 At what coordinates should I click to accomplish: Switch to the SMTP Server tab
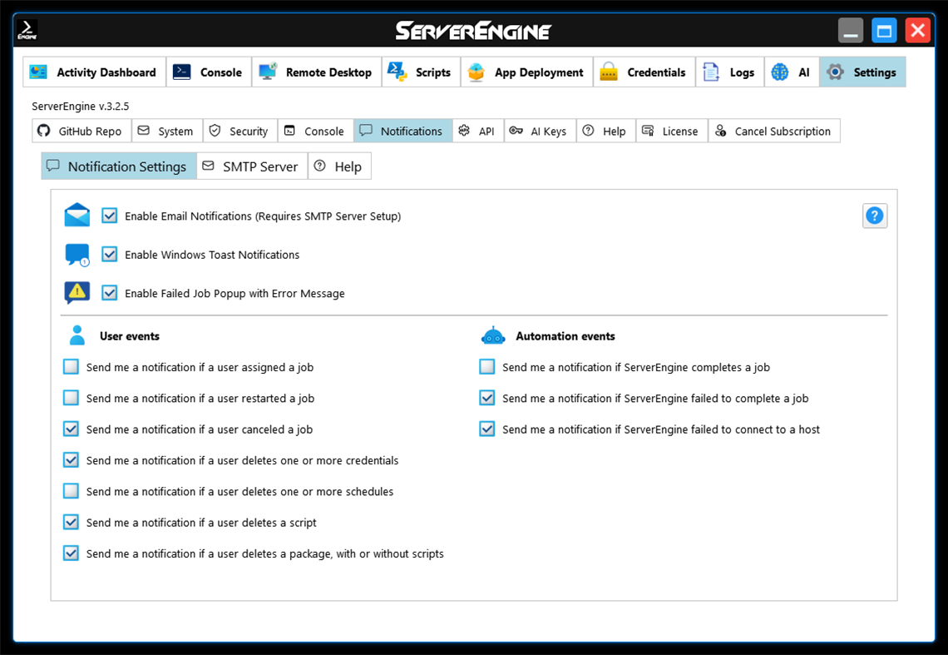tap(251, 166)
